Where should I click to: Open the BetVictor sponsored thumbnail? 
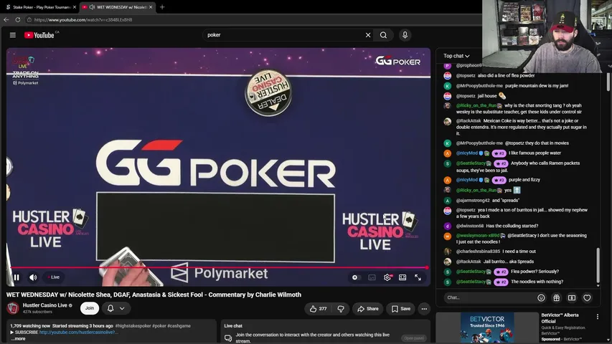point(487,328)
